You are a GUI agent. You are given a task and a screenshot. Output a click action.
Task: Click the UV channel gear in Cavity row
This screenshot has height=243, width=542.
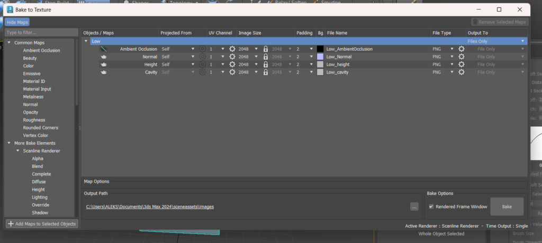point(232,72)
